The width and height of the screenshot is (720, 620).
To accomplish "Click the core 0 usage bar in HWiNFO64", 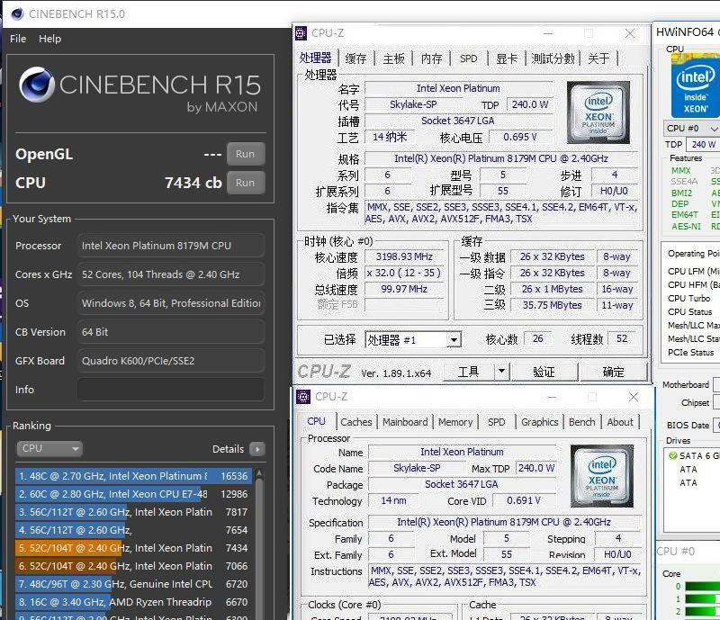I will pos(702,587).
